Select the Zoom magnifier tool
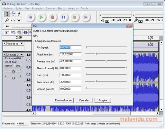165x129 pixels. tap(7, 20)
